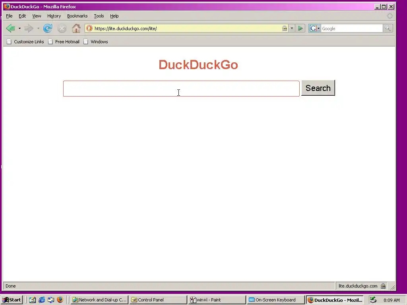Click the green Go arrow button
Image resolution: width=407 pixels, height=305 pixels.
point(300,28)
